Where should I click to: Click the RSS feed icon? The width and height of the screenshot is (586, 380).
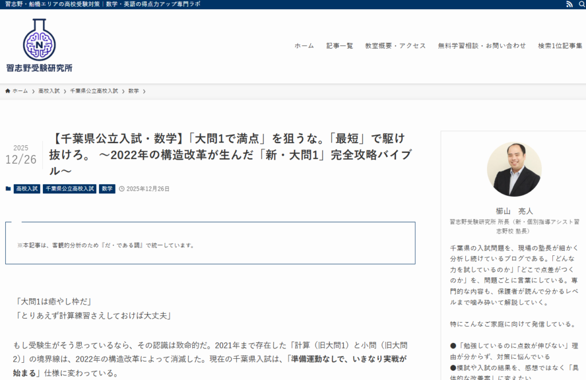tap(569, 5)
